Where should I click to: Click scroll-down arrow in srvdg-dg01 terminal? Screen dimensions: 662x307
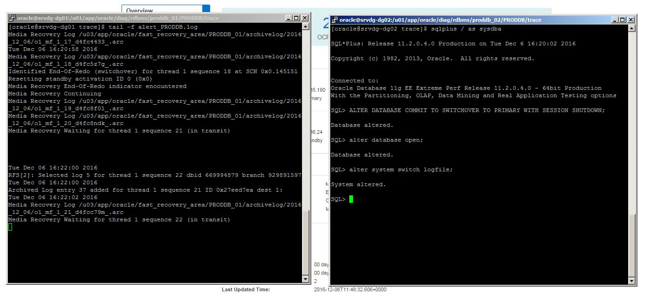[x=305, y=279]
